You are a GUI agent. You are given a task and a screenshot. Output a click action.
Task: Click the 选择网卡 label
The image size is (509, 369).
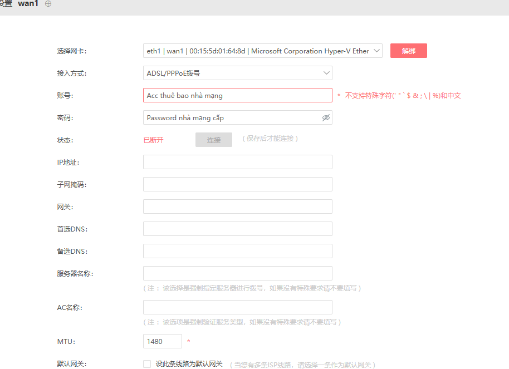(x=72, y=51)
